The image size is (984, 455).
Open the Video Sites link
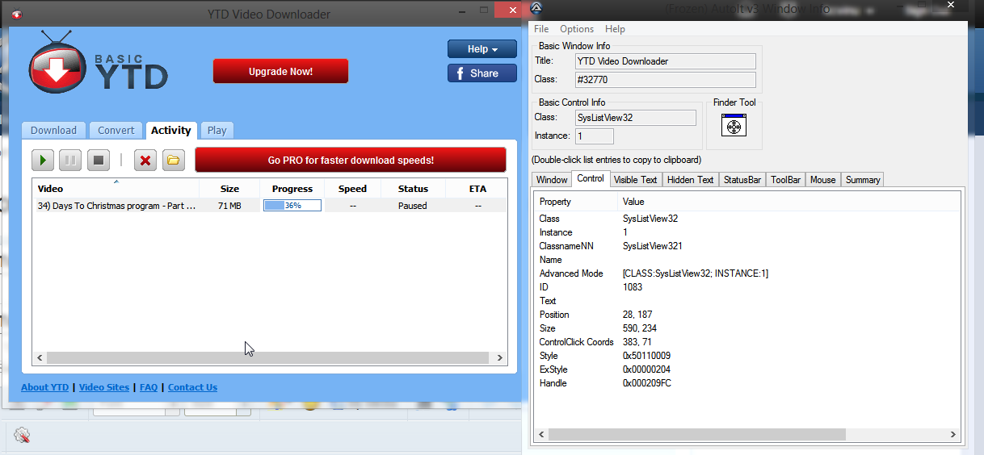pyautogui.click(x=104, y=387)
